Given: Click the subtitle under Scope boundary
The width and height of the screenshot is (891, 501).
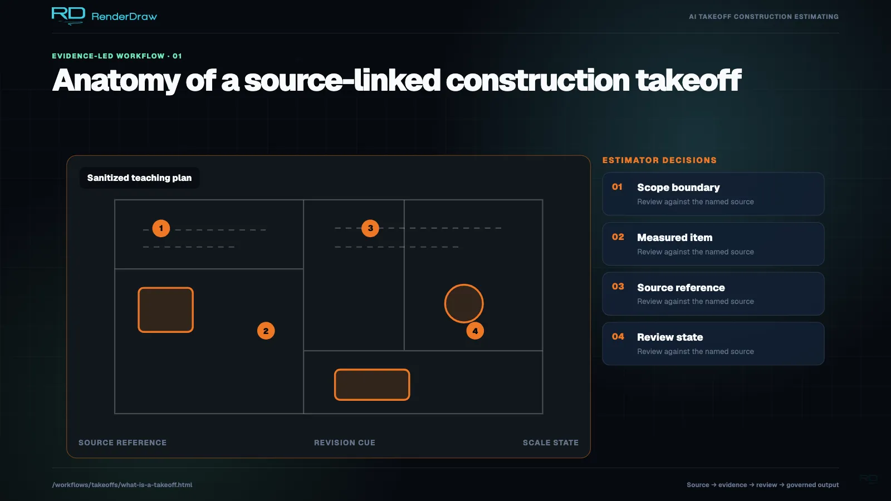Looking at the screenshot, I should [x=696, y=202].
